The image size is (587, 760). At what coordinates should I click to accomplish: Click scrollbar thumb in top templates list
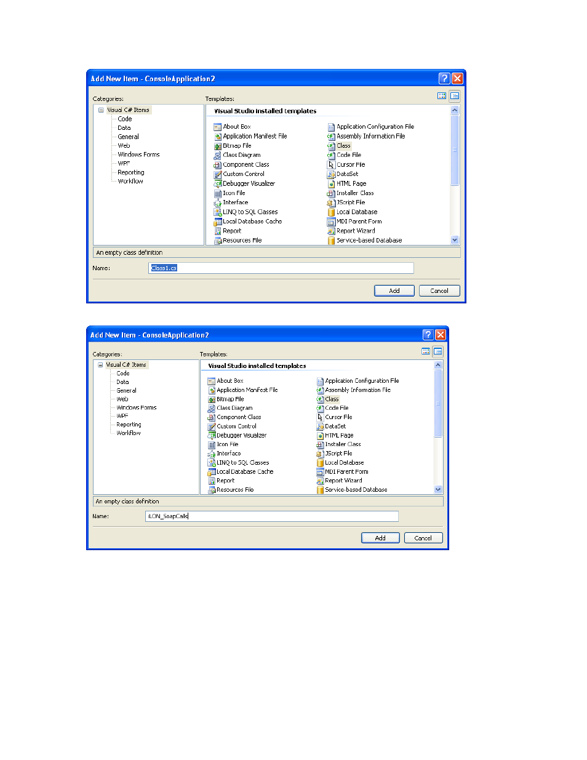pyautogui.click(x=455, y=150)
